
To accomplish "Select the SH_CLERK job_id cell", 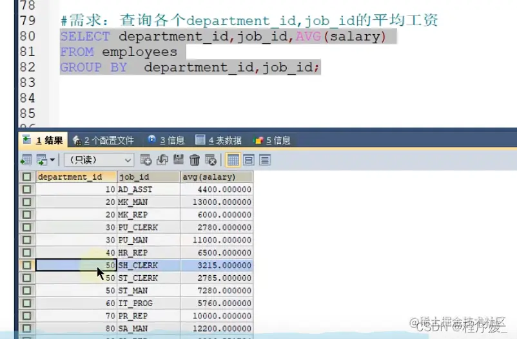I will pyautogui.click(x=149, y=266).
